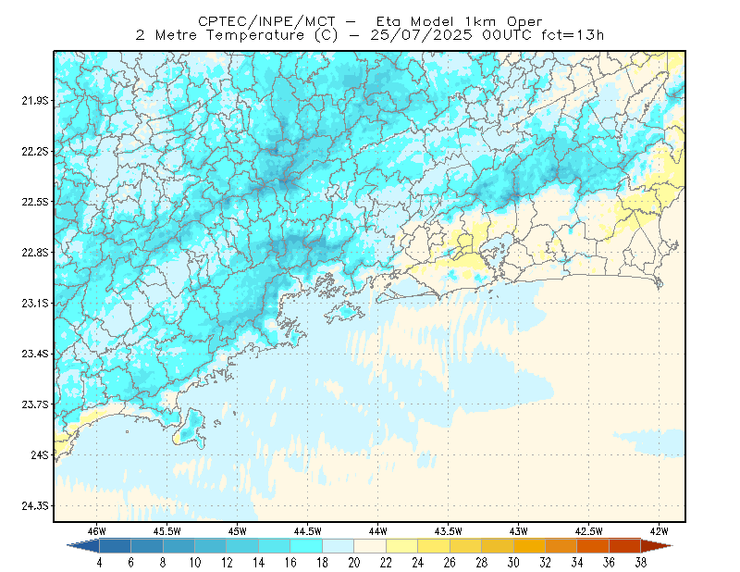Click the dark red right arrow of colorbar
The image size is (740, 572).
tap(657, 546)
